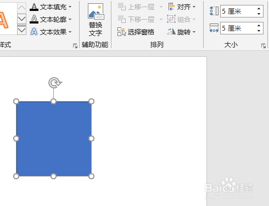
Task: Click the 大小 size group label
Action: (231, 45)
